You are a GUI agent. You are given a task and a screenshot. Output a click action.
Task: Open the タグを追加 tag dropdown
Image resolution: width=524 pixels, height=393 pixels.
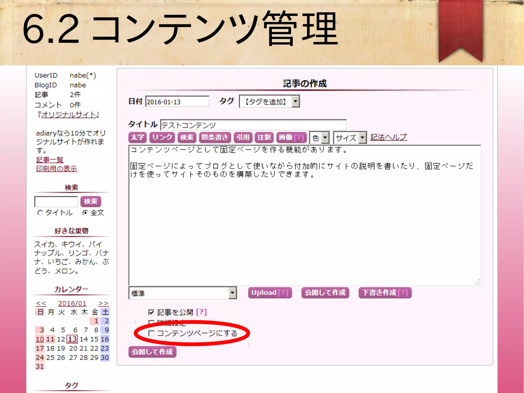[269, 102]
